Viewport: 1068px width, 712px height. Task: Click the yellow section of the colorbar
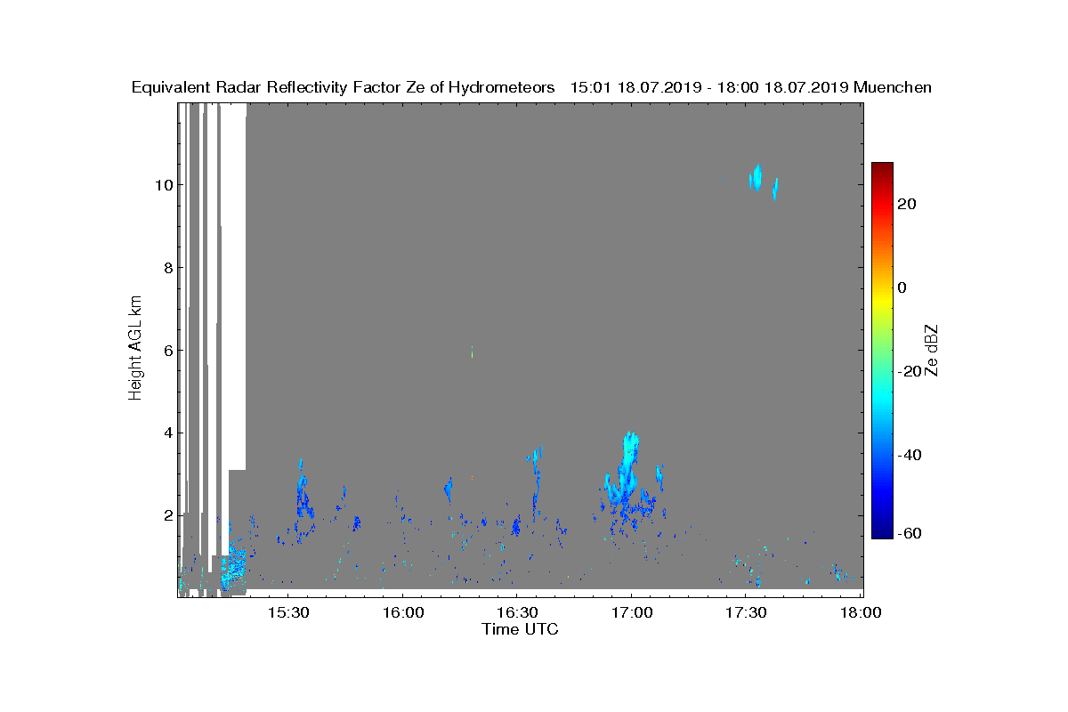coord(882,303)
